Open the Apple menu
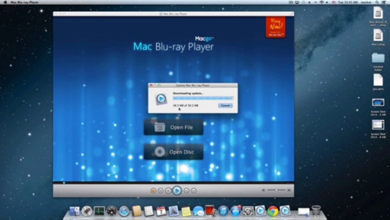Image resolution: width=390 pixels, height=220 pixels. pos(5,2)
